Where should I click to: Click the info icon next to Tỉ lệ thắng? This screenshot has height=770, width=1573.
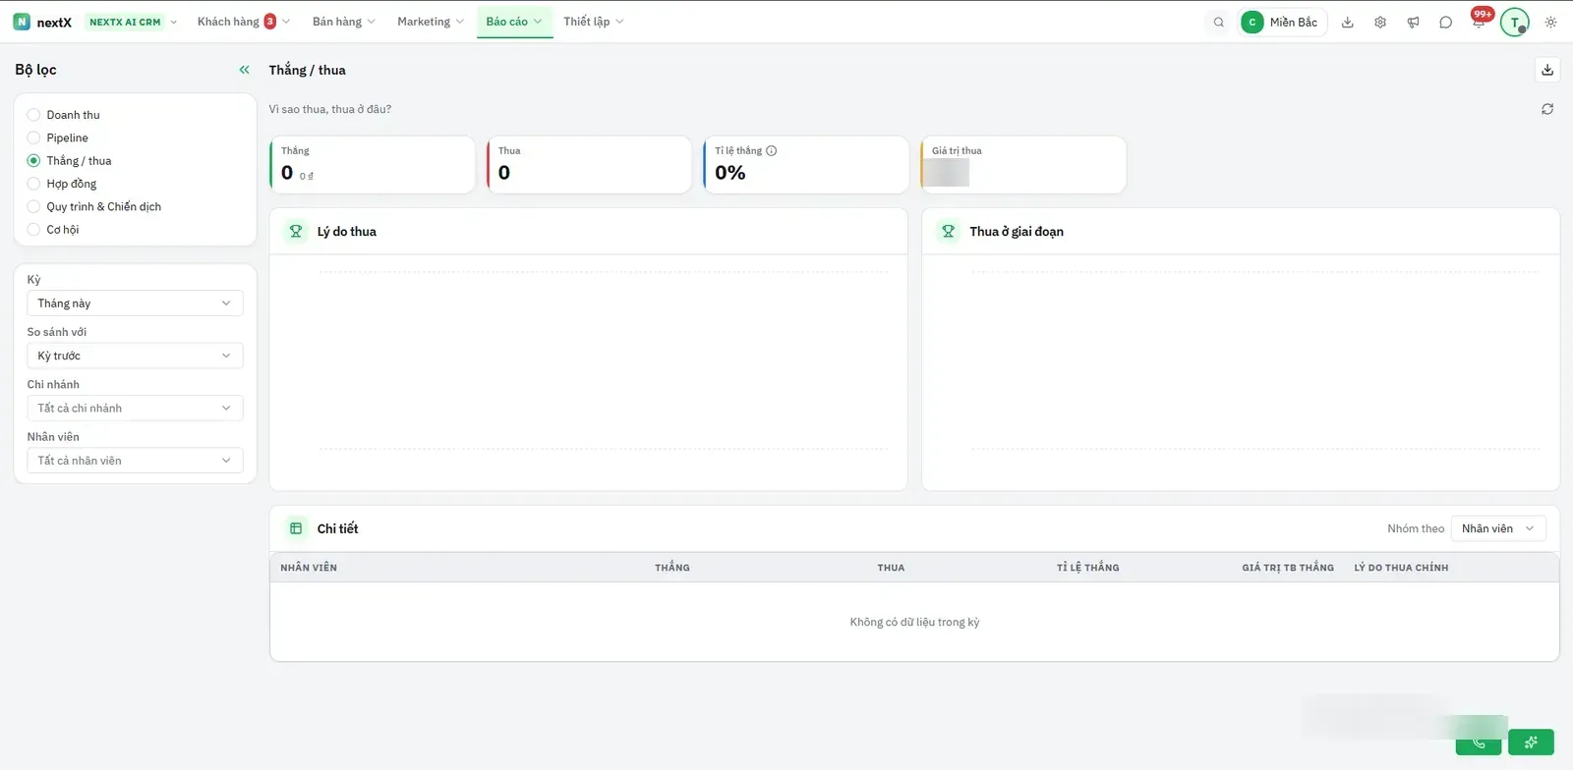[x=772, y=150]
